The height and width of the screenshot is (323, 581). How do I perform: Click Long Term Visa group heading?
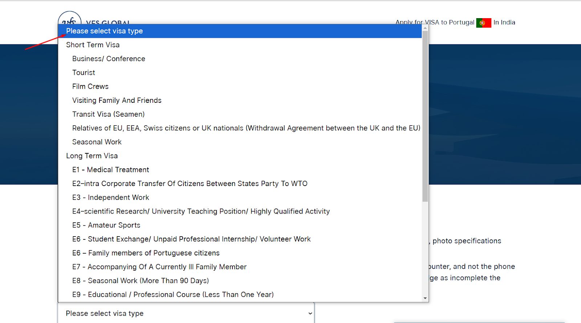92,156
